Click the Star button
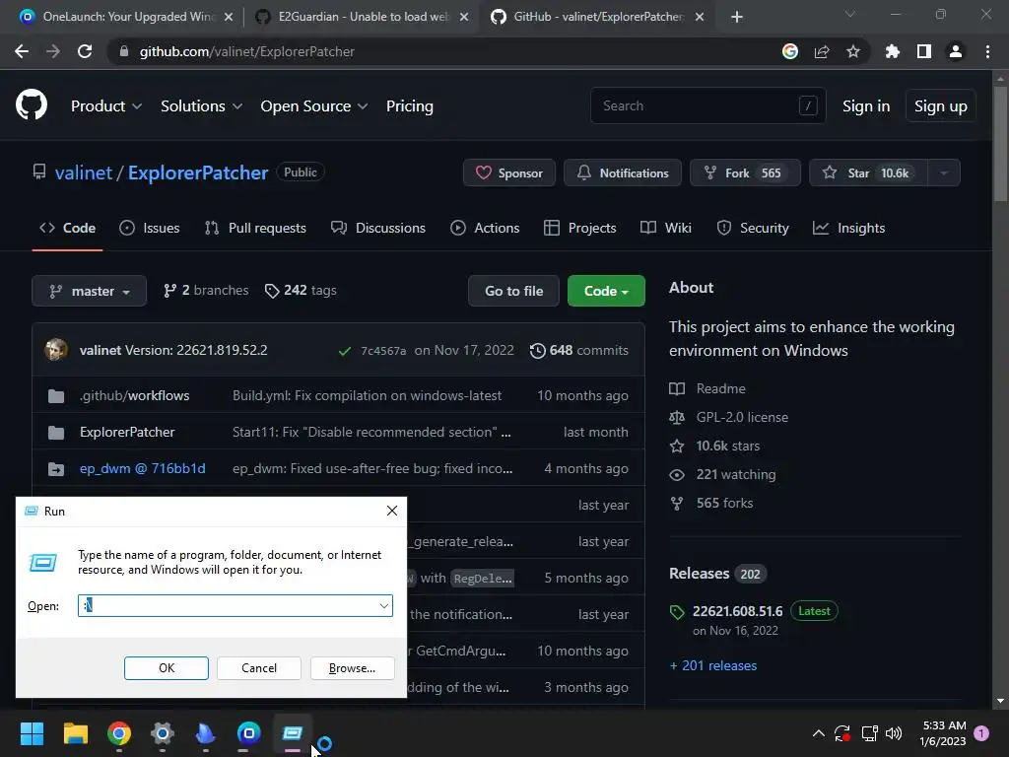The image size is (1009, 757). [869, 172]
